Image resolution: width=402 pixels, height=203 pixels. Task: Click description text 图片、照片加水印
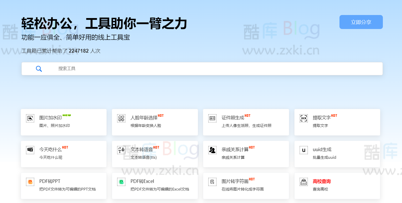55,126
